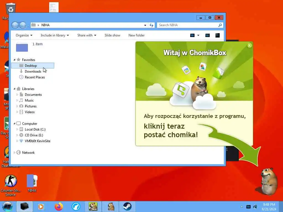This screenshot has height=212, width=283.
Task: Launch Steam from the taskbar
Action: 127,206
